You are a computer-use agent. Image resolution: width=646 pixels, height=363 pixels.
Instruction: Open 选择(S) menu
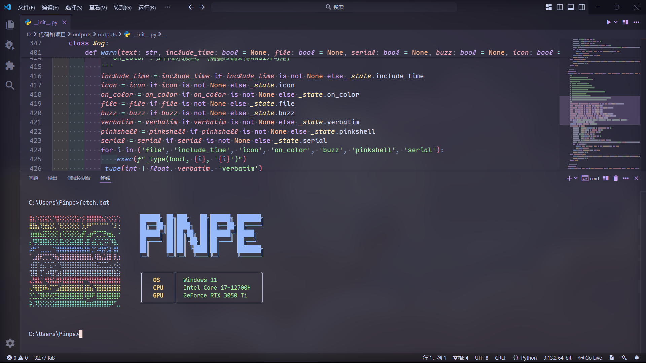[74, 7]
